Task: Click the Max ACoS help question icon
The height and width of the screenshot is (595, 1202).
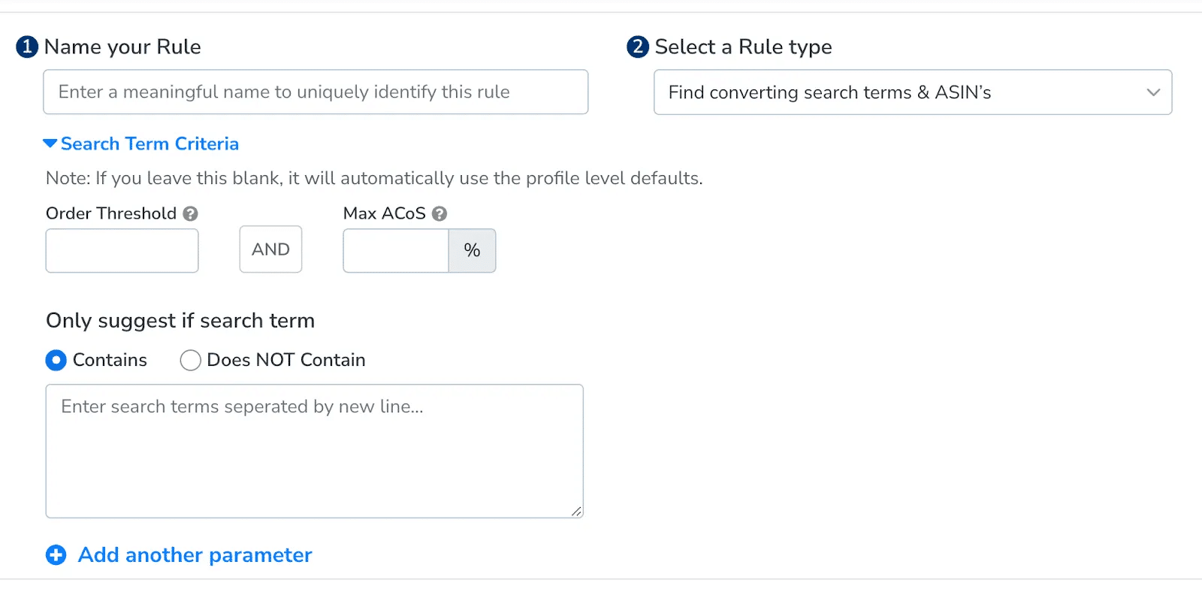Action: [x=439, y=214]
